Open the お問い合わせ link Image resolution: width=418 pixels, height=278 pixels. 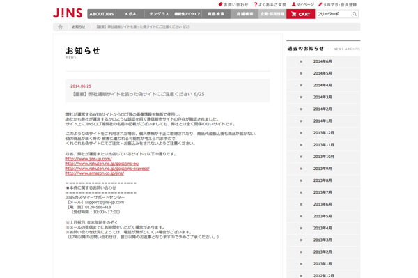(x=233, y=5)
